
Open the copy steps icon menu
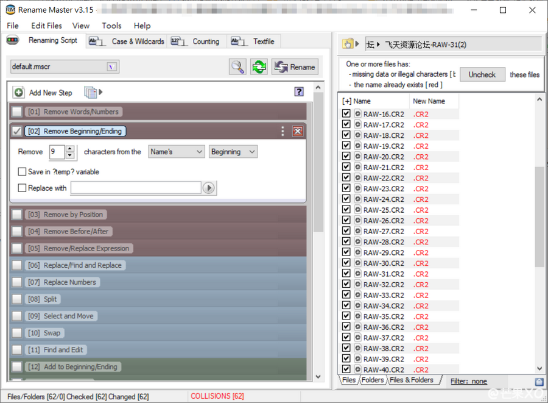93,92
